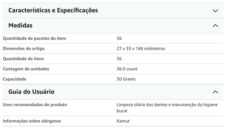Click the Usos recomendados do produto label
The image size is (232, 128).
[35, 104]
